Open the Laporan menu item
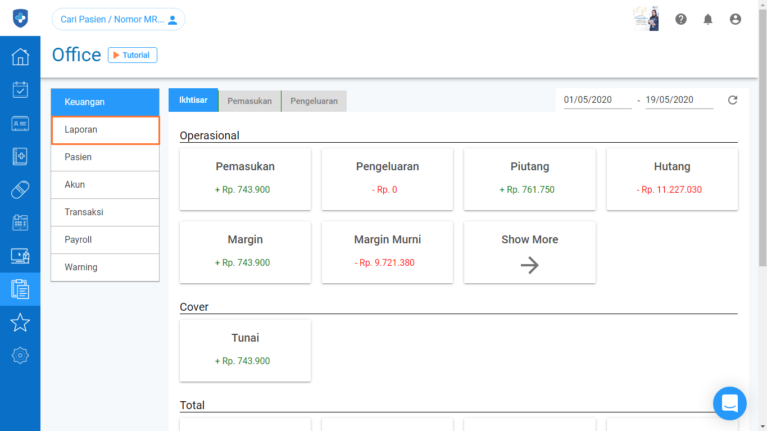This screenshot has width=767, height=431. [105, 130]
